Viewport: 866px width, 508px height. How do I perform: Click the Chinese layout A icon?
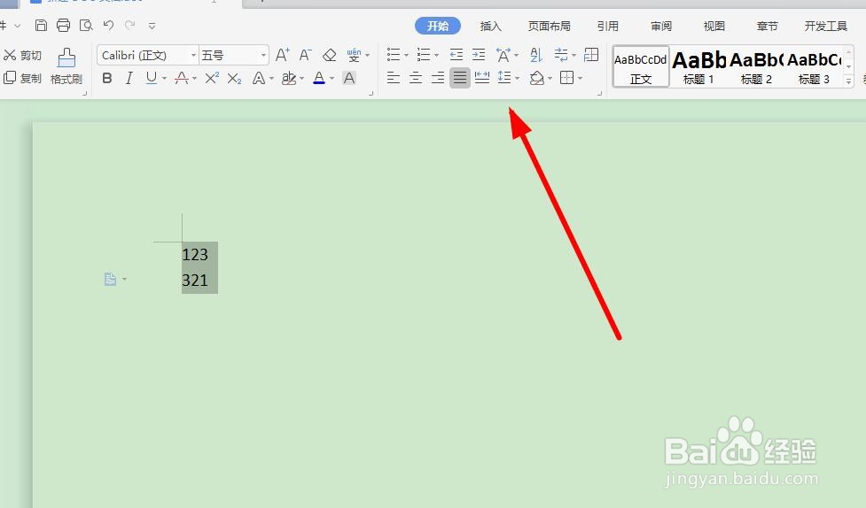(x=503, y=55)
